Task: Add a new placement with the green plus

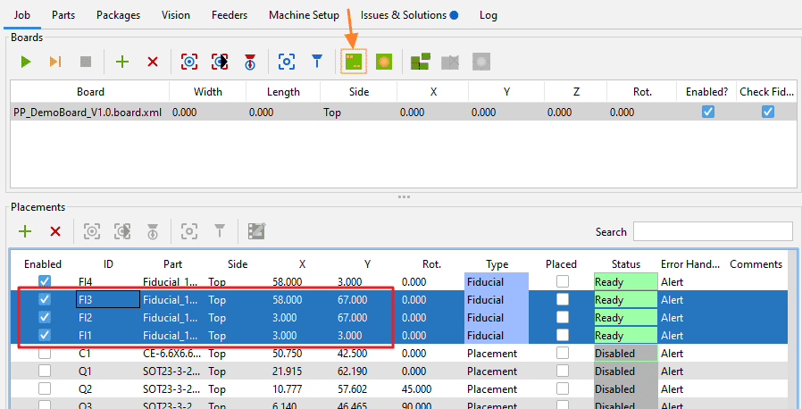Action: [x=25, y=231]
